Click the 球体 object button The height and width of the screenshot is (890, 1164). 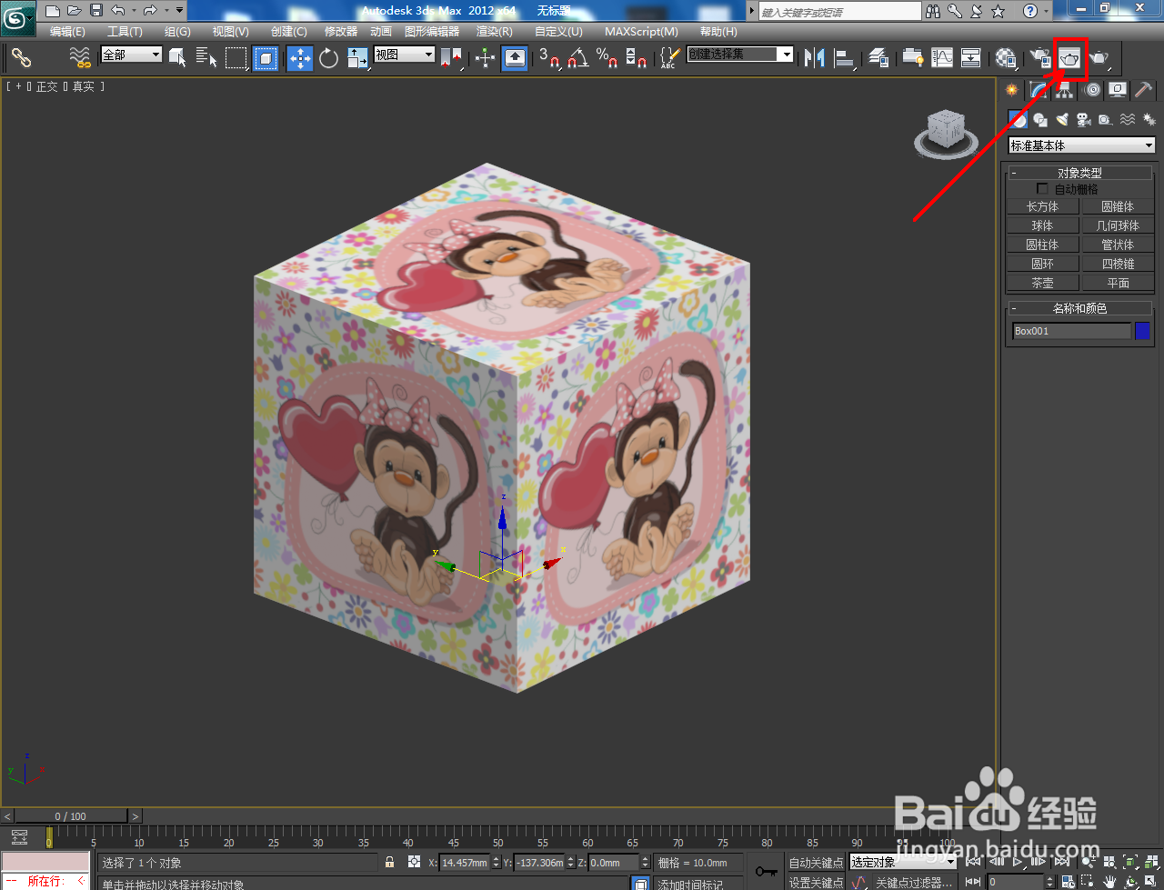[1042, 225]
